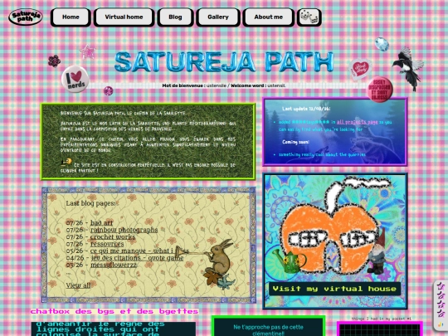This screenshot has width=448, height=336.
Task: Click the Coming soon text in update box
Action: (x=295, y=142)
